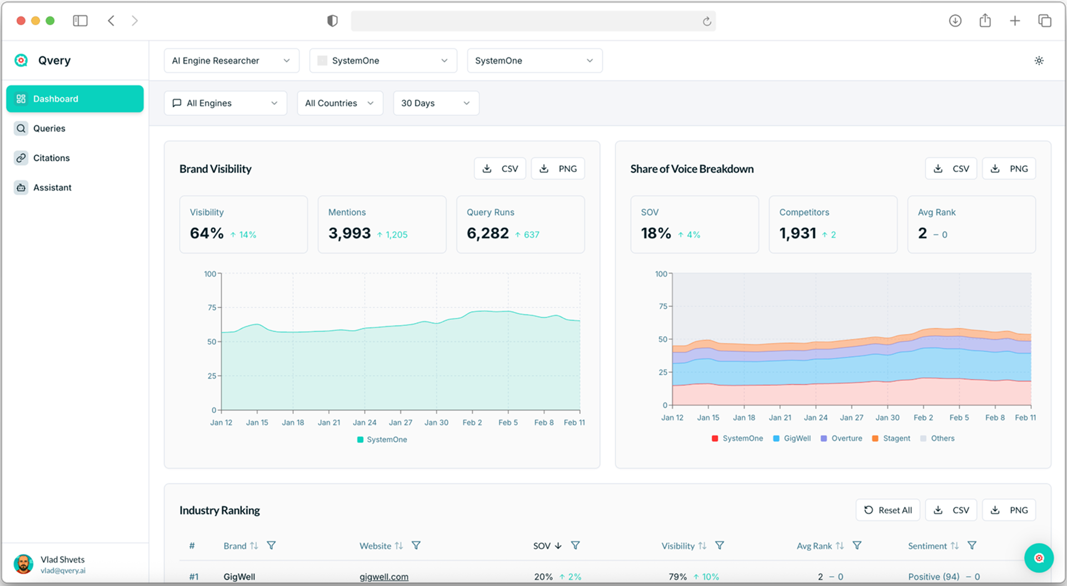
Task: Export Brand Visibility as PNG
Action: [x=558, y=169]
